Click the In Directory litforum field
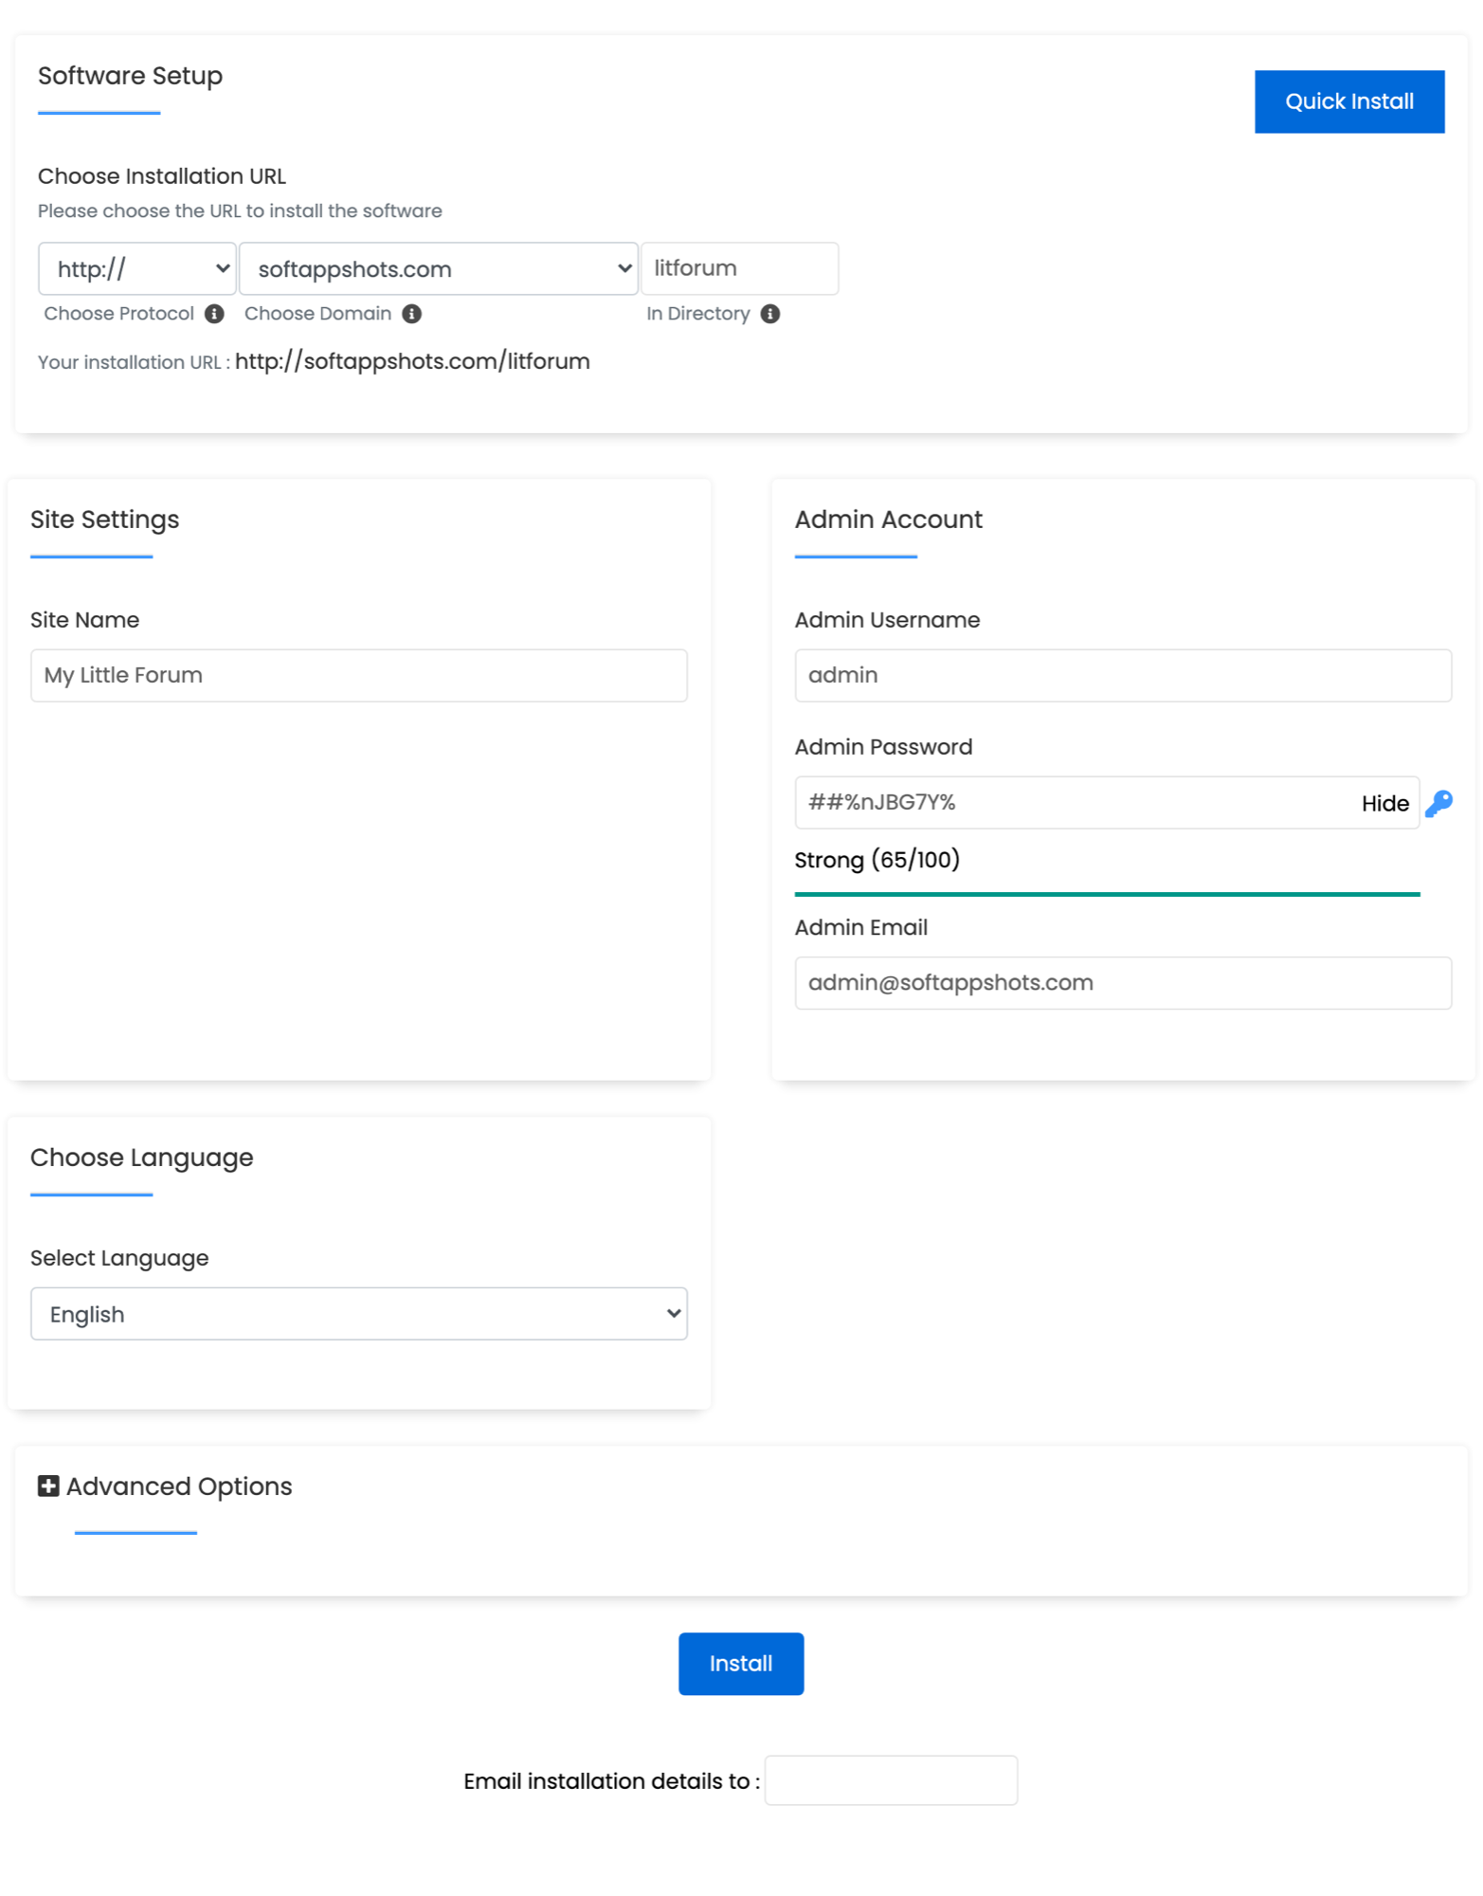Viewport: 1483px width, 1896px height. pos(738,268)
